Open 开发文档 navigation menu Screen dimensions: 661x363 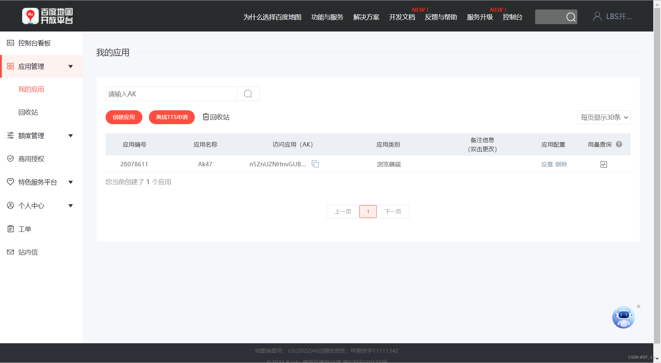pyautogui.click(x=402, y=17)
